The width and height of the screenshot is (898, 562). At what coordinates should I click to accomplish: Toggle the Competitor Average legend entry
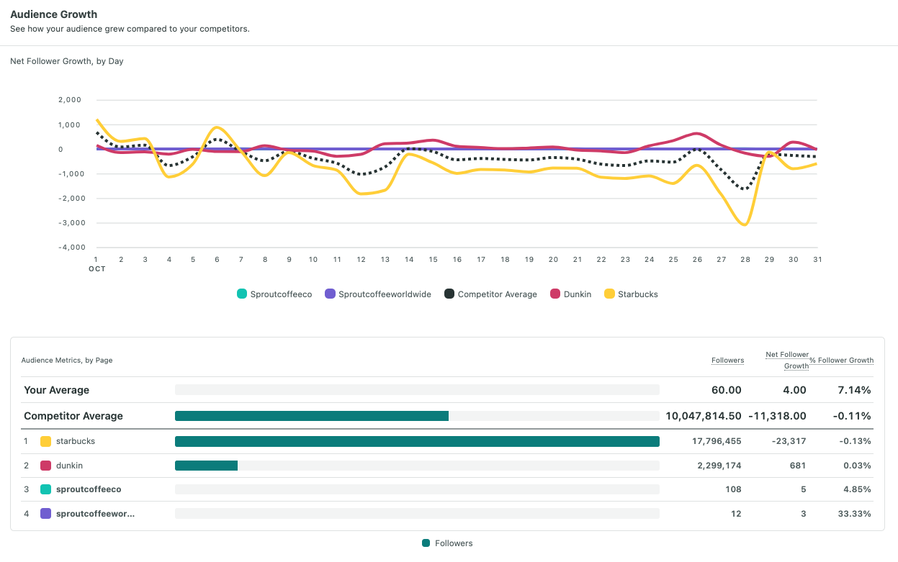(490, 294)
